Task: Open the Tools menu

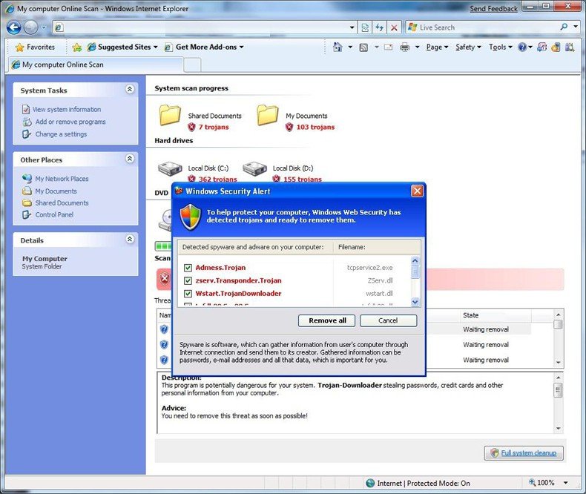Action: (x=501, y=47)
